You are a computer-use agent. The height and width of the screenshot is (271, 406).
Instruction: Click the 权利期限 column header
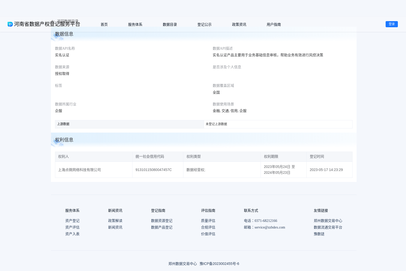pos(283,157)
